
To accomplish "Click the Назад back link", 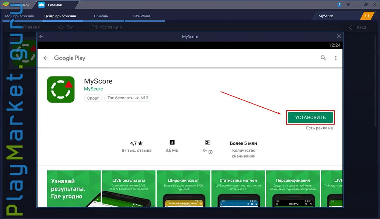I will click(357, 27).
